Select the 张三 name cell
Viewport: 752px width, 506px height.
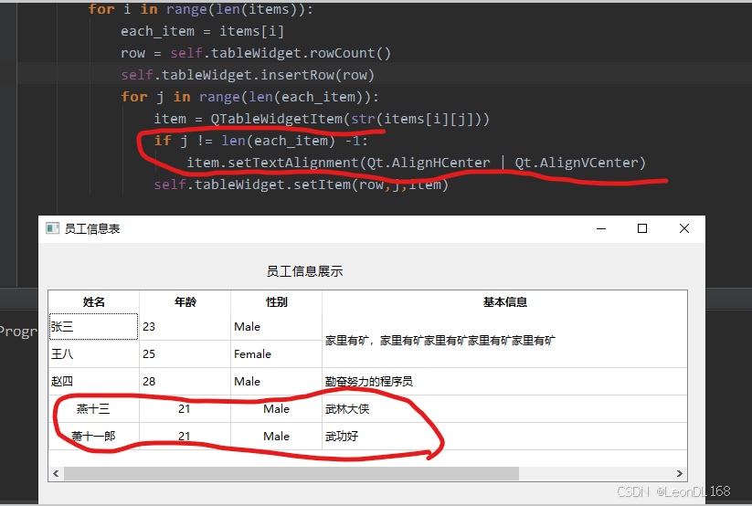point(94,327)
